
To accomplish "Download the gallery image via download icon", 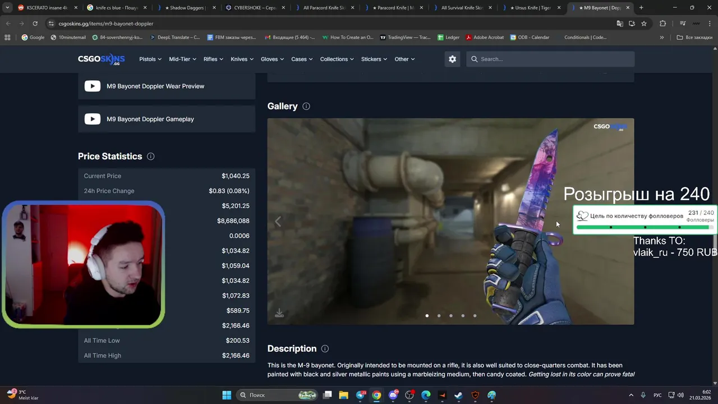I will pos(279,313).
